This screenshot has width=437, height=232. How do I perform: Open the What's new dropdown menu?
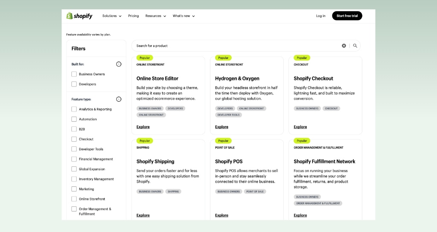pyautogui.click(x=184, y=16)
